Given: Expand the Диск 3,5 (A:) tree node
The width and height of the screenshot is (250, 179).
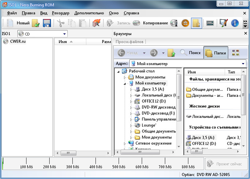Looking at the screenshot, I should tap(131, 89).
